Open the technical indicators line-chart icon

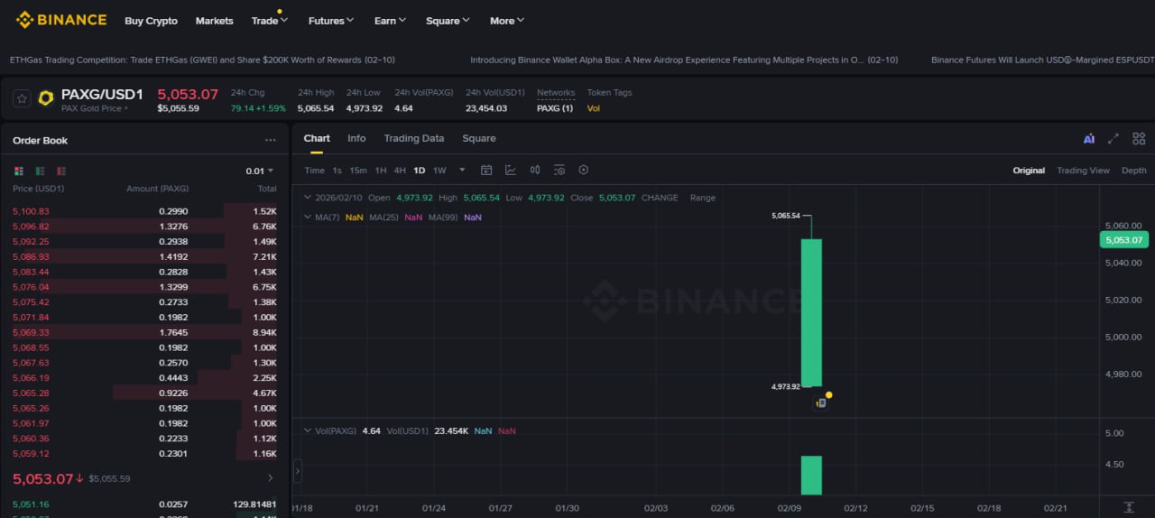click(511, 170)
